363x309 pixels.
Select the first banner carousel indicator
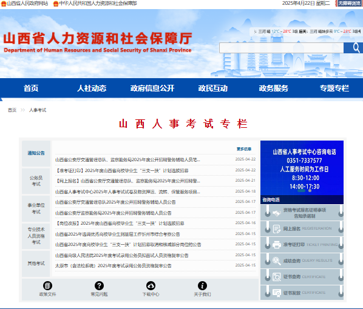[301, 191]
